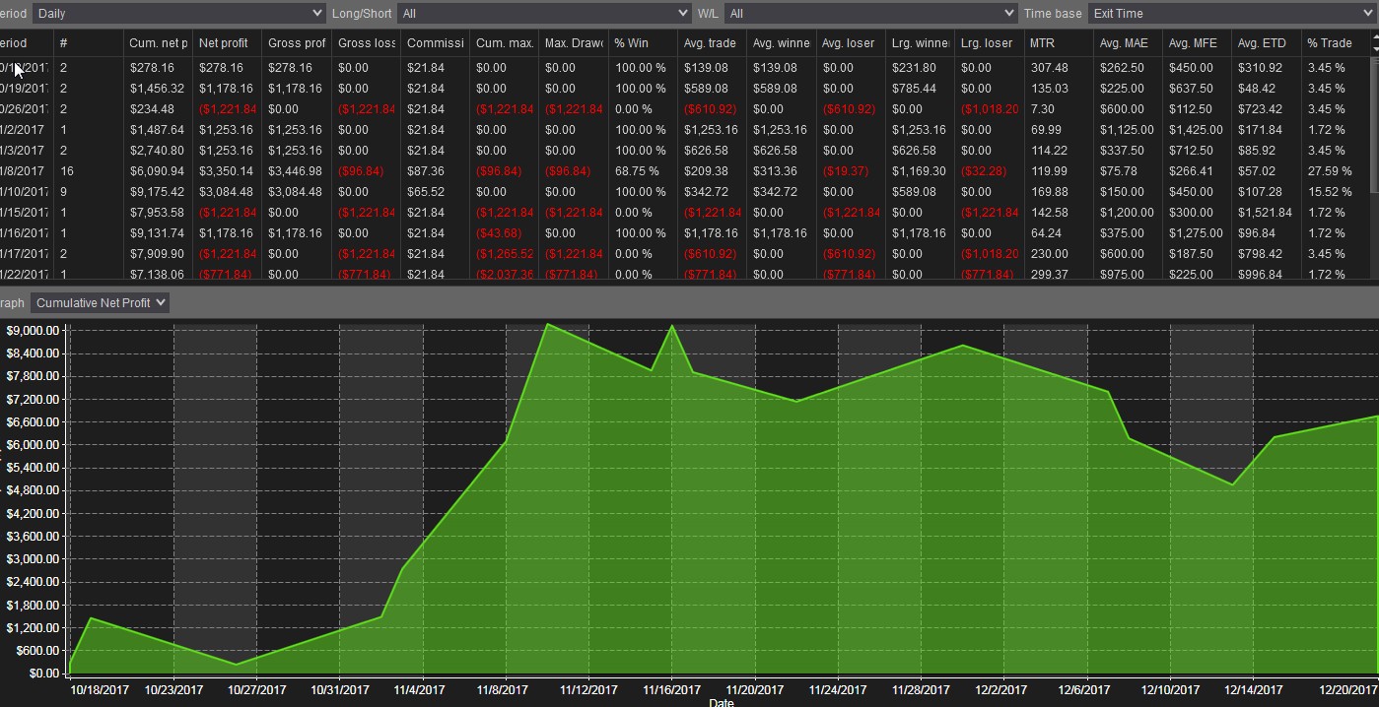This screenshot has height=707, width=1379.
Task: Sort by the Commission column header
Action: [x=435, y=43]
